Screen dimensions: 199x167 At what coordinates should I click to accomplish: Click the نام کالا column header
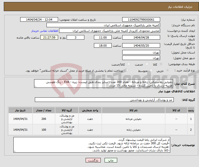tap(133, 110)
